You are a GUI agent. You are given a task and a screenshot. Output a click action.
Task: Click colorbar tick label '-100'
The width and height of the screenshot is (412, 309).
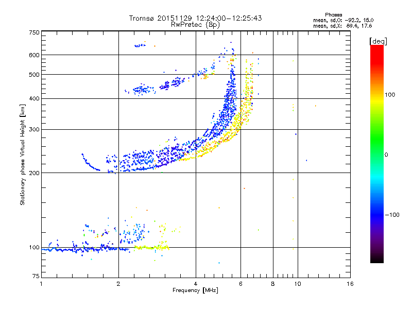click(392, 215)
